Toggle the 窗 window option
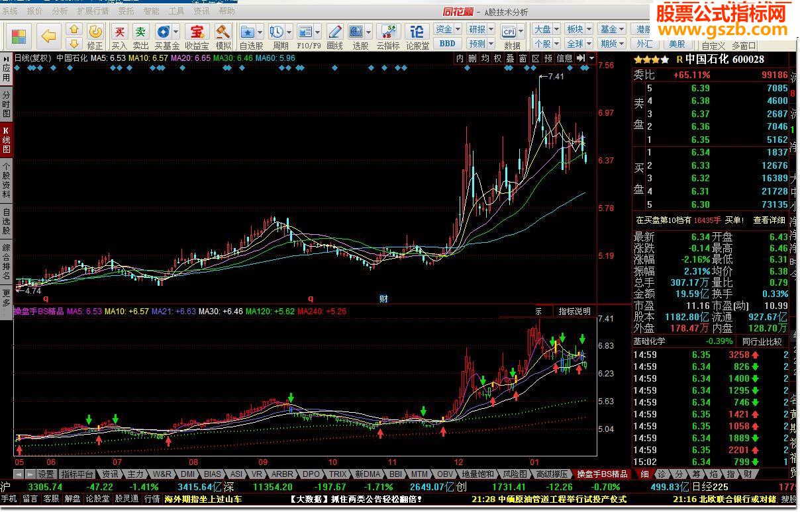Image resolution: width=800 pixels, height=512 pixels. pos(523,58)
